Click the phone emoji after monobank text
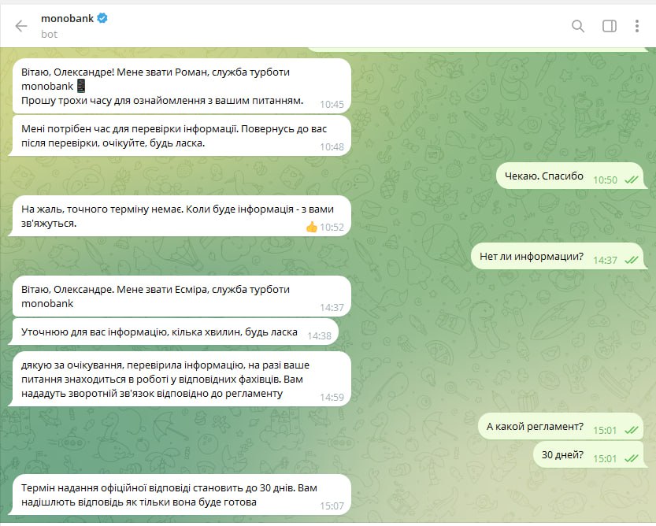This screenshot has width=656, height=526. pyautogui.click(x=81, y=86)
